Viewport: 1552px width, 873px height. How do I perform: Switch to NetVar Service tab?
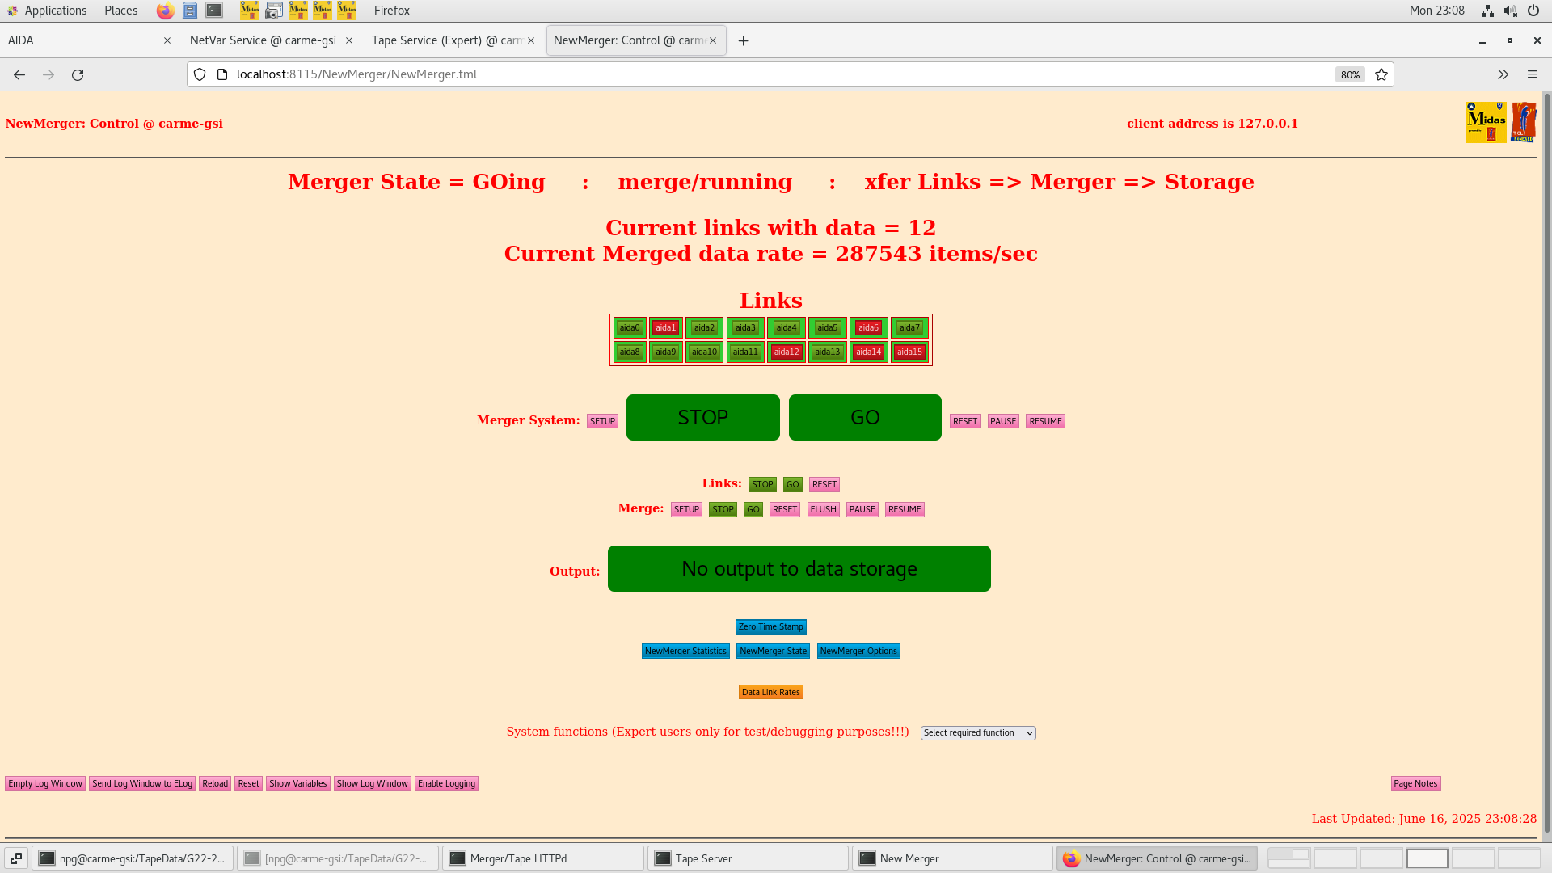[263, 40]
